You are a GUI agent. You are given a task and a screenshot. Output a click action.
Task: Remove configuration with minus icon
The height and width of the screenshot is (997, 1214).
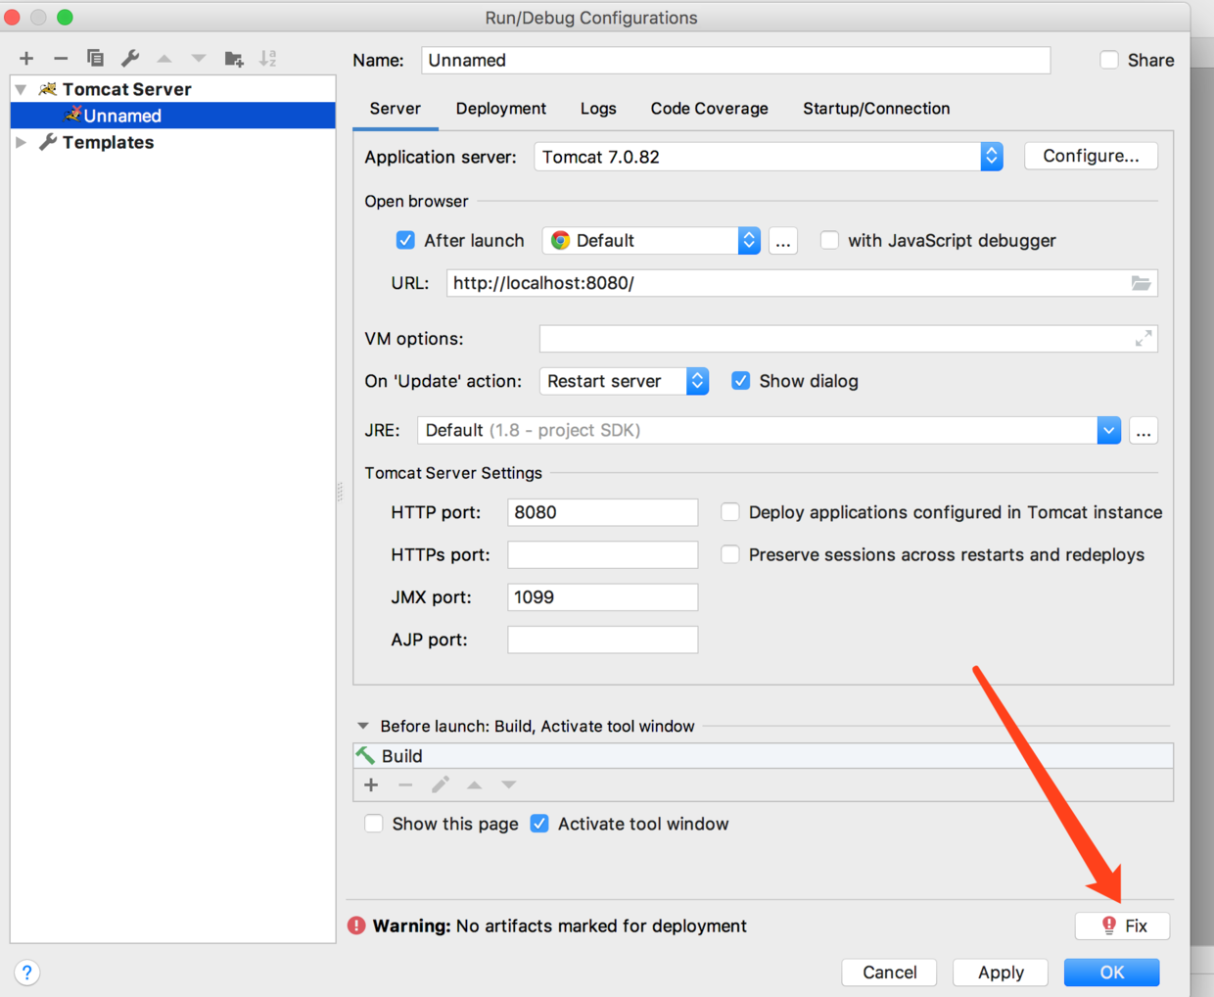point(61,59)
